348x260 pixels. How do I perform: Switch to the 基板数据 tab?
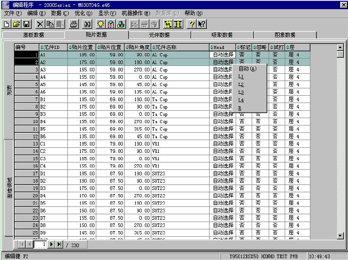coord(33,35)
